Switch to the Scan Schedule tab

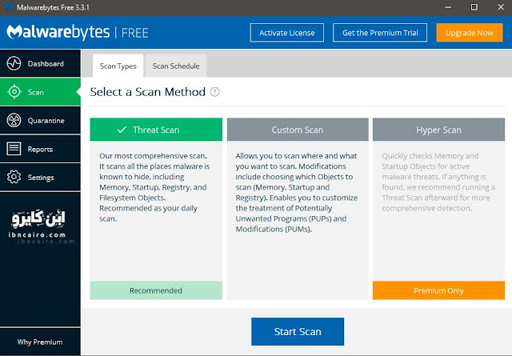pos(176,66)
